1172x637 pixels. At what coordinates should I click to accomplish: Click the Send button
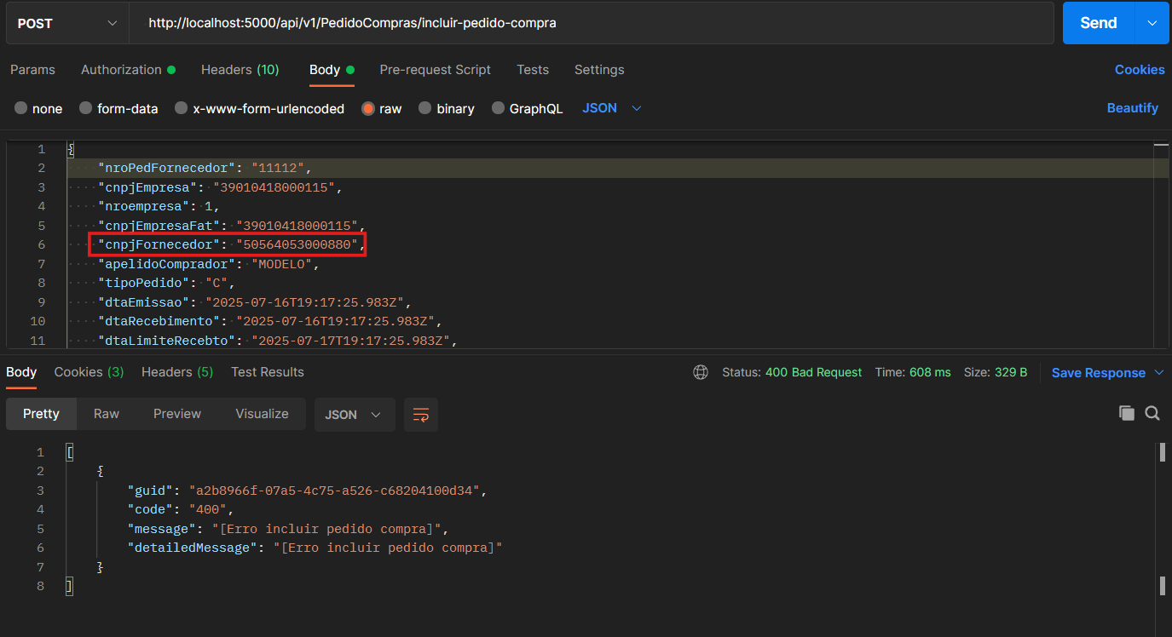(x=1098, y=24)
